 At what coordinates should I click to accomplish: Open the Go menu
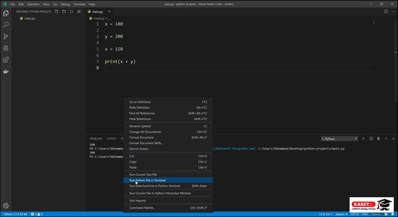55,4
